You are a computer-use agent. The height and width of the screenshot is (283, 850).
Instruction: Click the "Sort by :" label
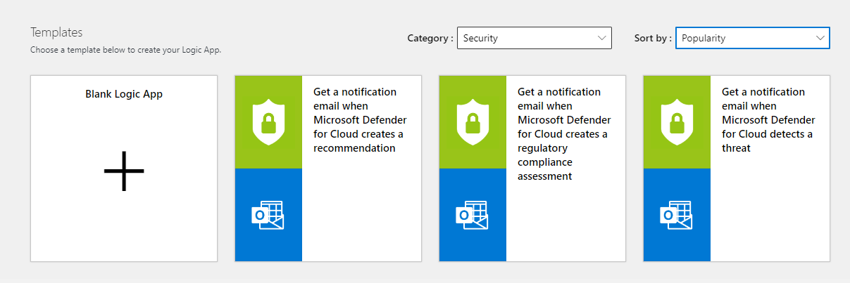[x=653, y=39]
